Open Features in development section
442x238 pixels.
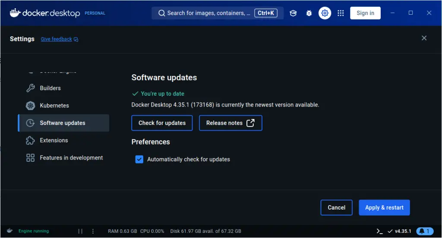tap(64, 158)
